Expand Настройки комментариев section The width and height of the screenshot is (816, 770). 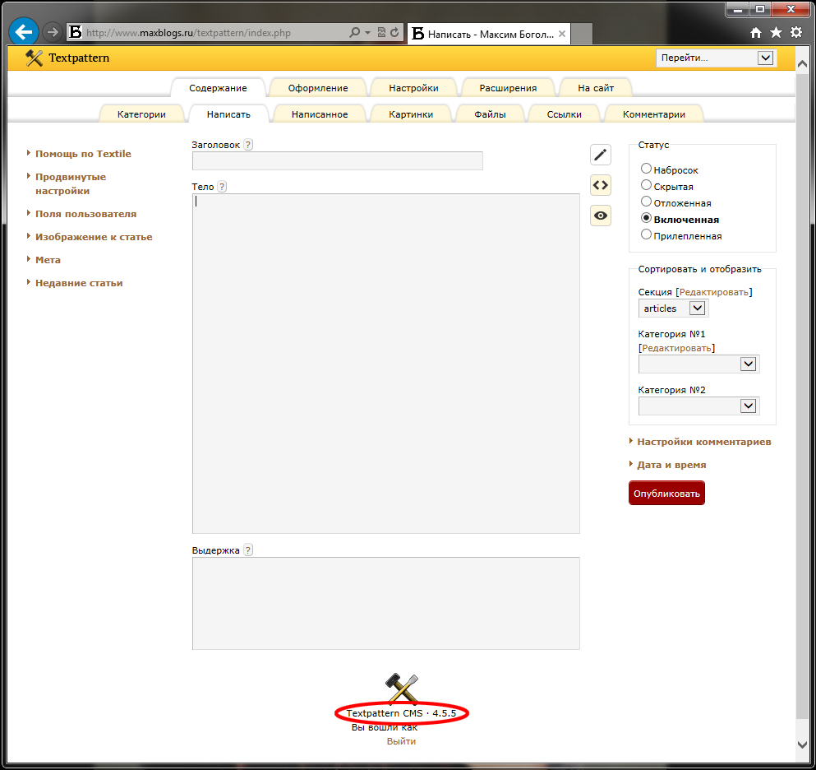coord(703,442)
